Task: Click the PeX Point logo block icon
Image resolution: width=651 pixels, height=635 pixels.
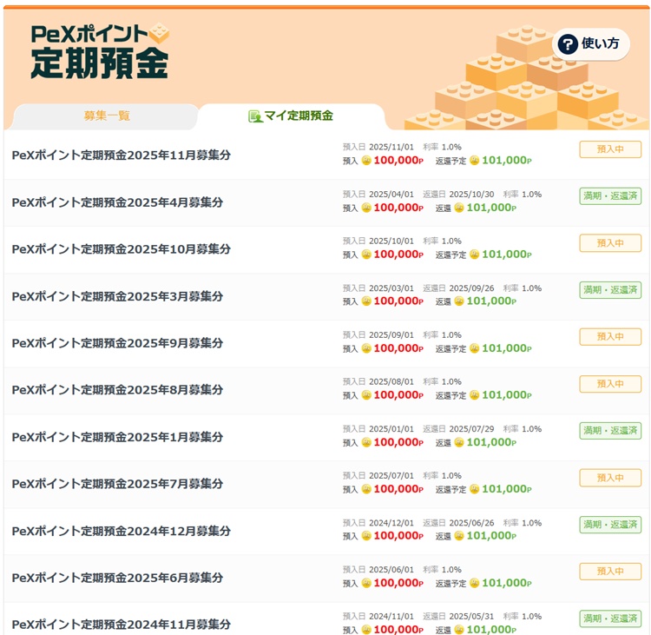Action: (x=159, y=33)
